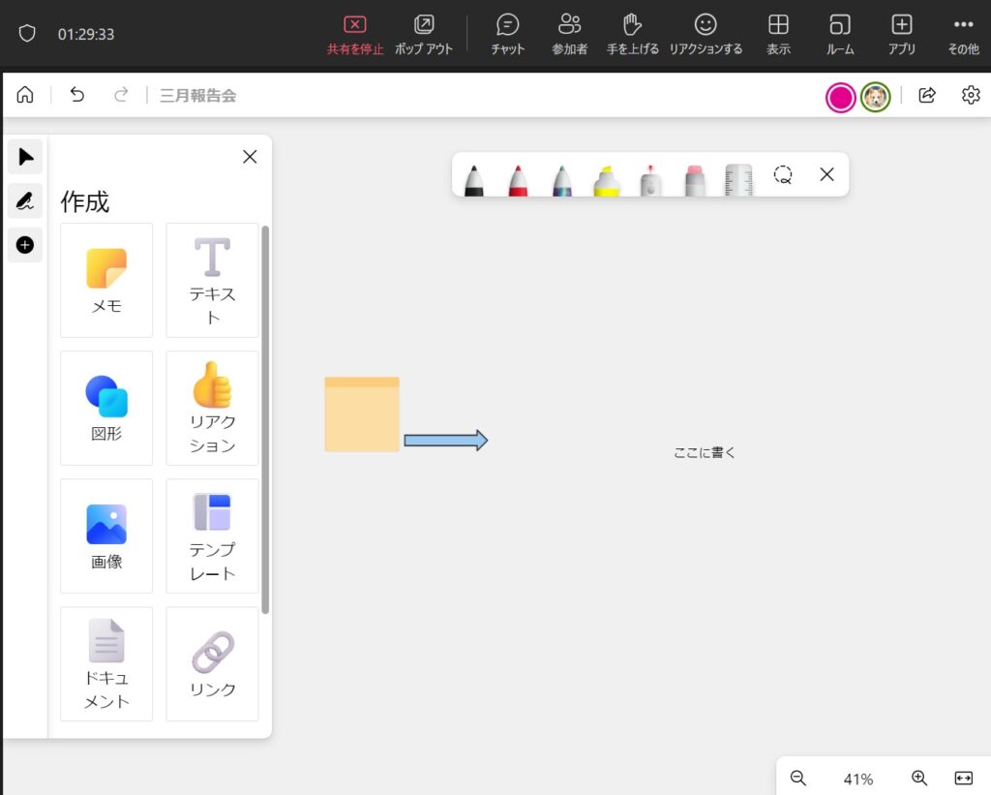Select the red pen tool
The image size is (991, 795).
tap(518, 180)
